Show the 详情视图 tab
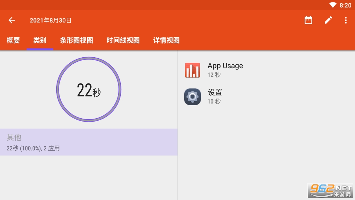The image size is (355, 200). [166, 40]
